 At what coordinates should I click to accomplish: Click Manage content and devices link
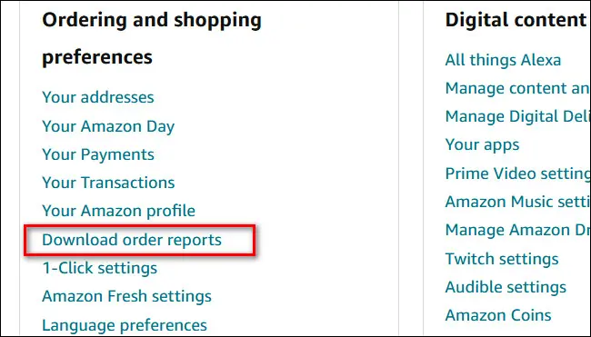[x=518, y=88]
